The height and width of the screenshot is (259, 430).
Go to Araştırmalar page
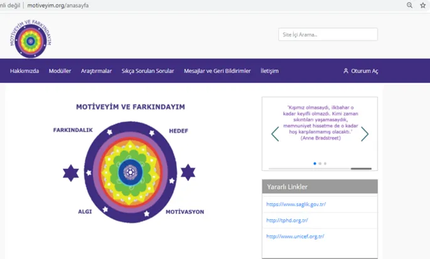pyautogui.click(x=96, y=71)
